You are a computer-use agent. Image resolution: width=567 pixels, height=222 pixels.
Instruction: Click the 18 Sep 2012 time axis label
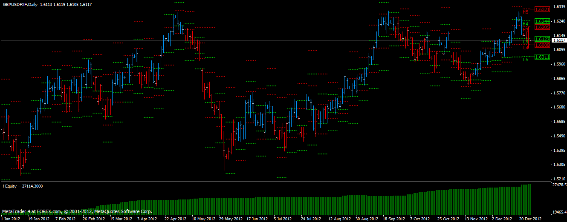tap(394, 219)
